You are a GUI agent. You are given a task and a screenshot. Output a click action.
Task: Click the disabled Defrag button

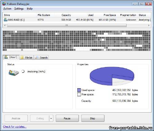(x=40, y=118)
